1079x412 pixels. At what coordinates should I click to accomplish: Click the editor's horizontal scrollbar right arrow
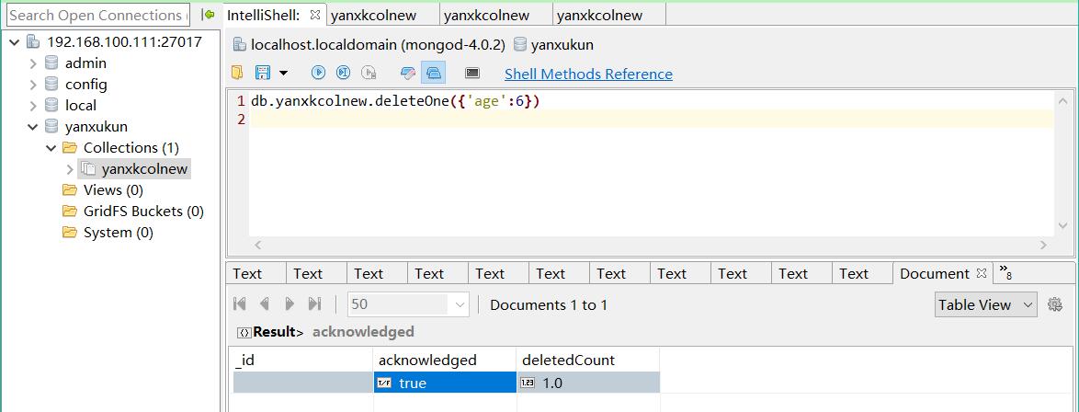tap(1044, 245)
